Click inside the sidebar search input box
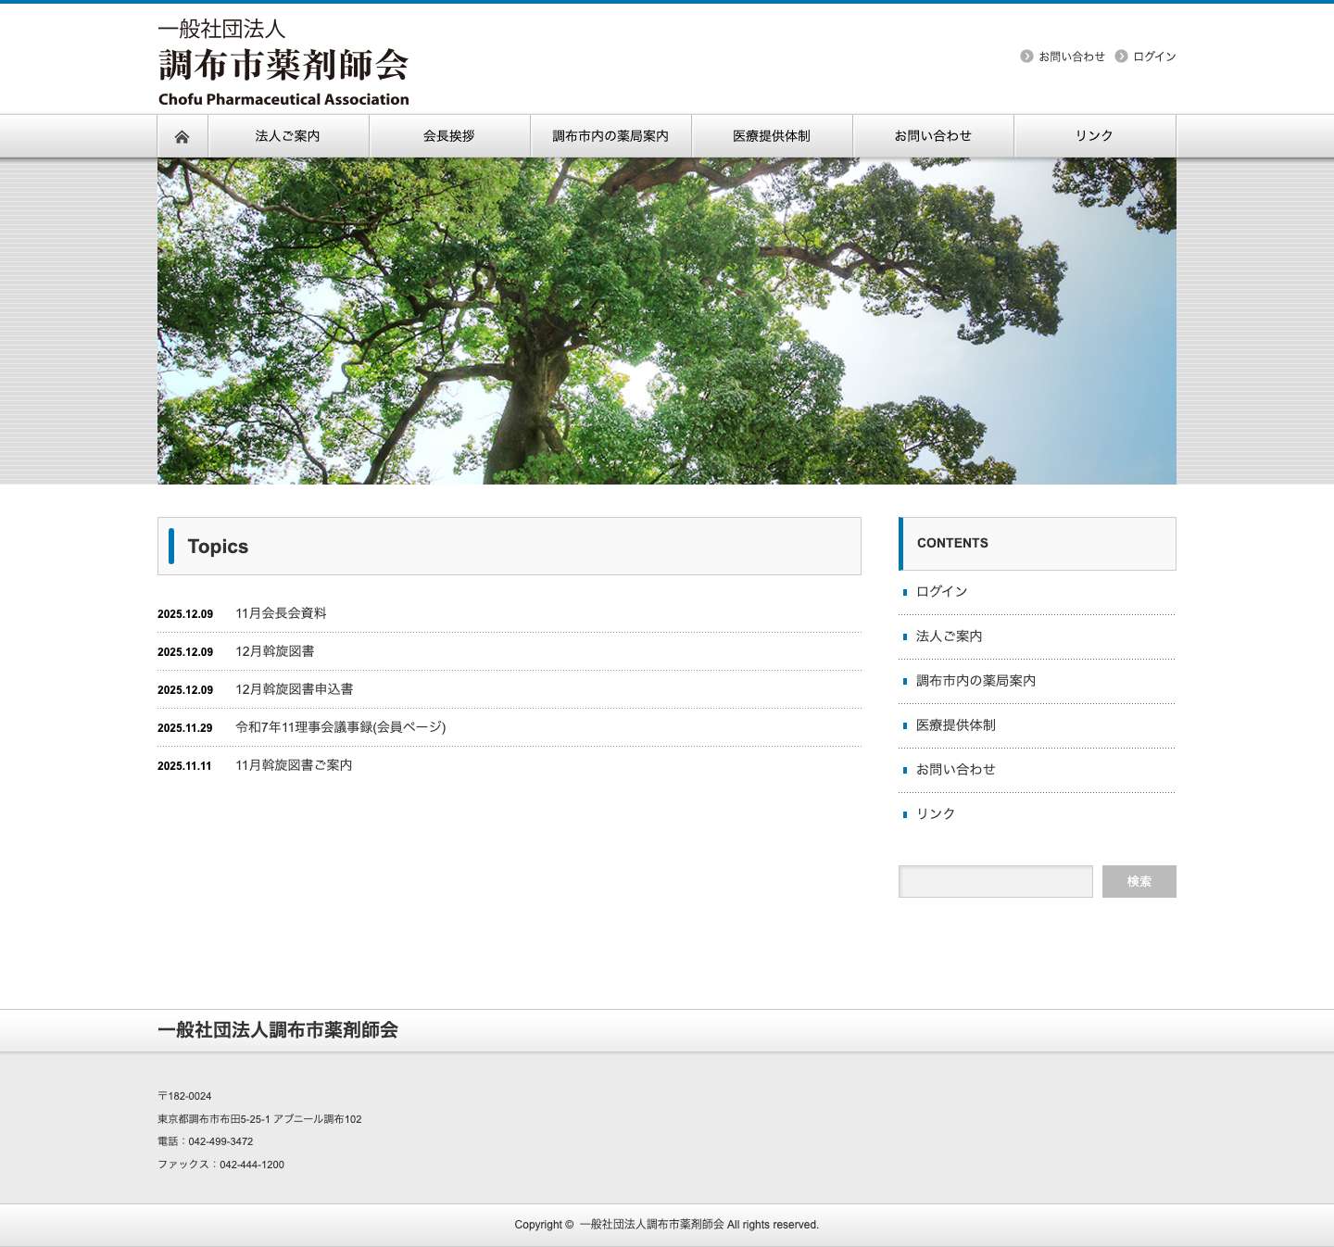 coord(995,881)
